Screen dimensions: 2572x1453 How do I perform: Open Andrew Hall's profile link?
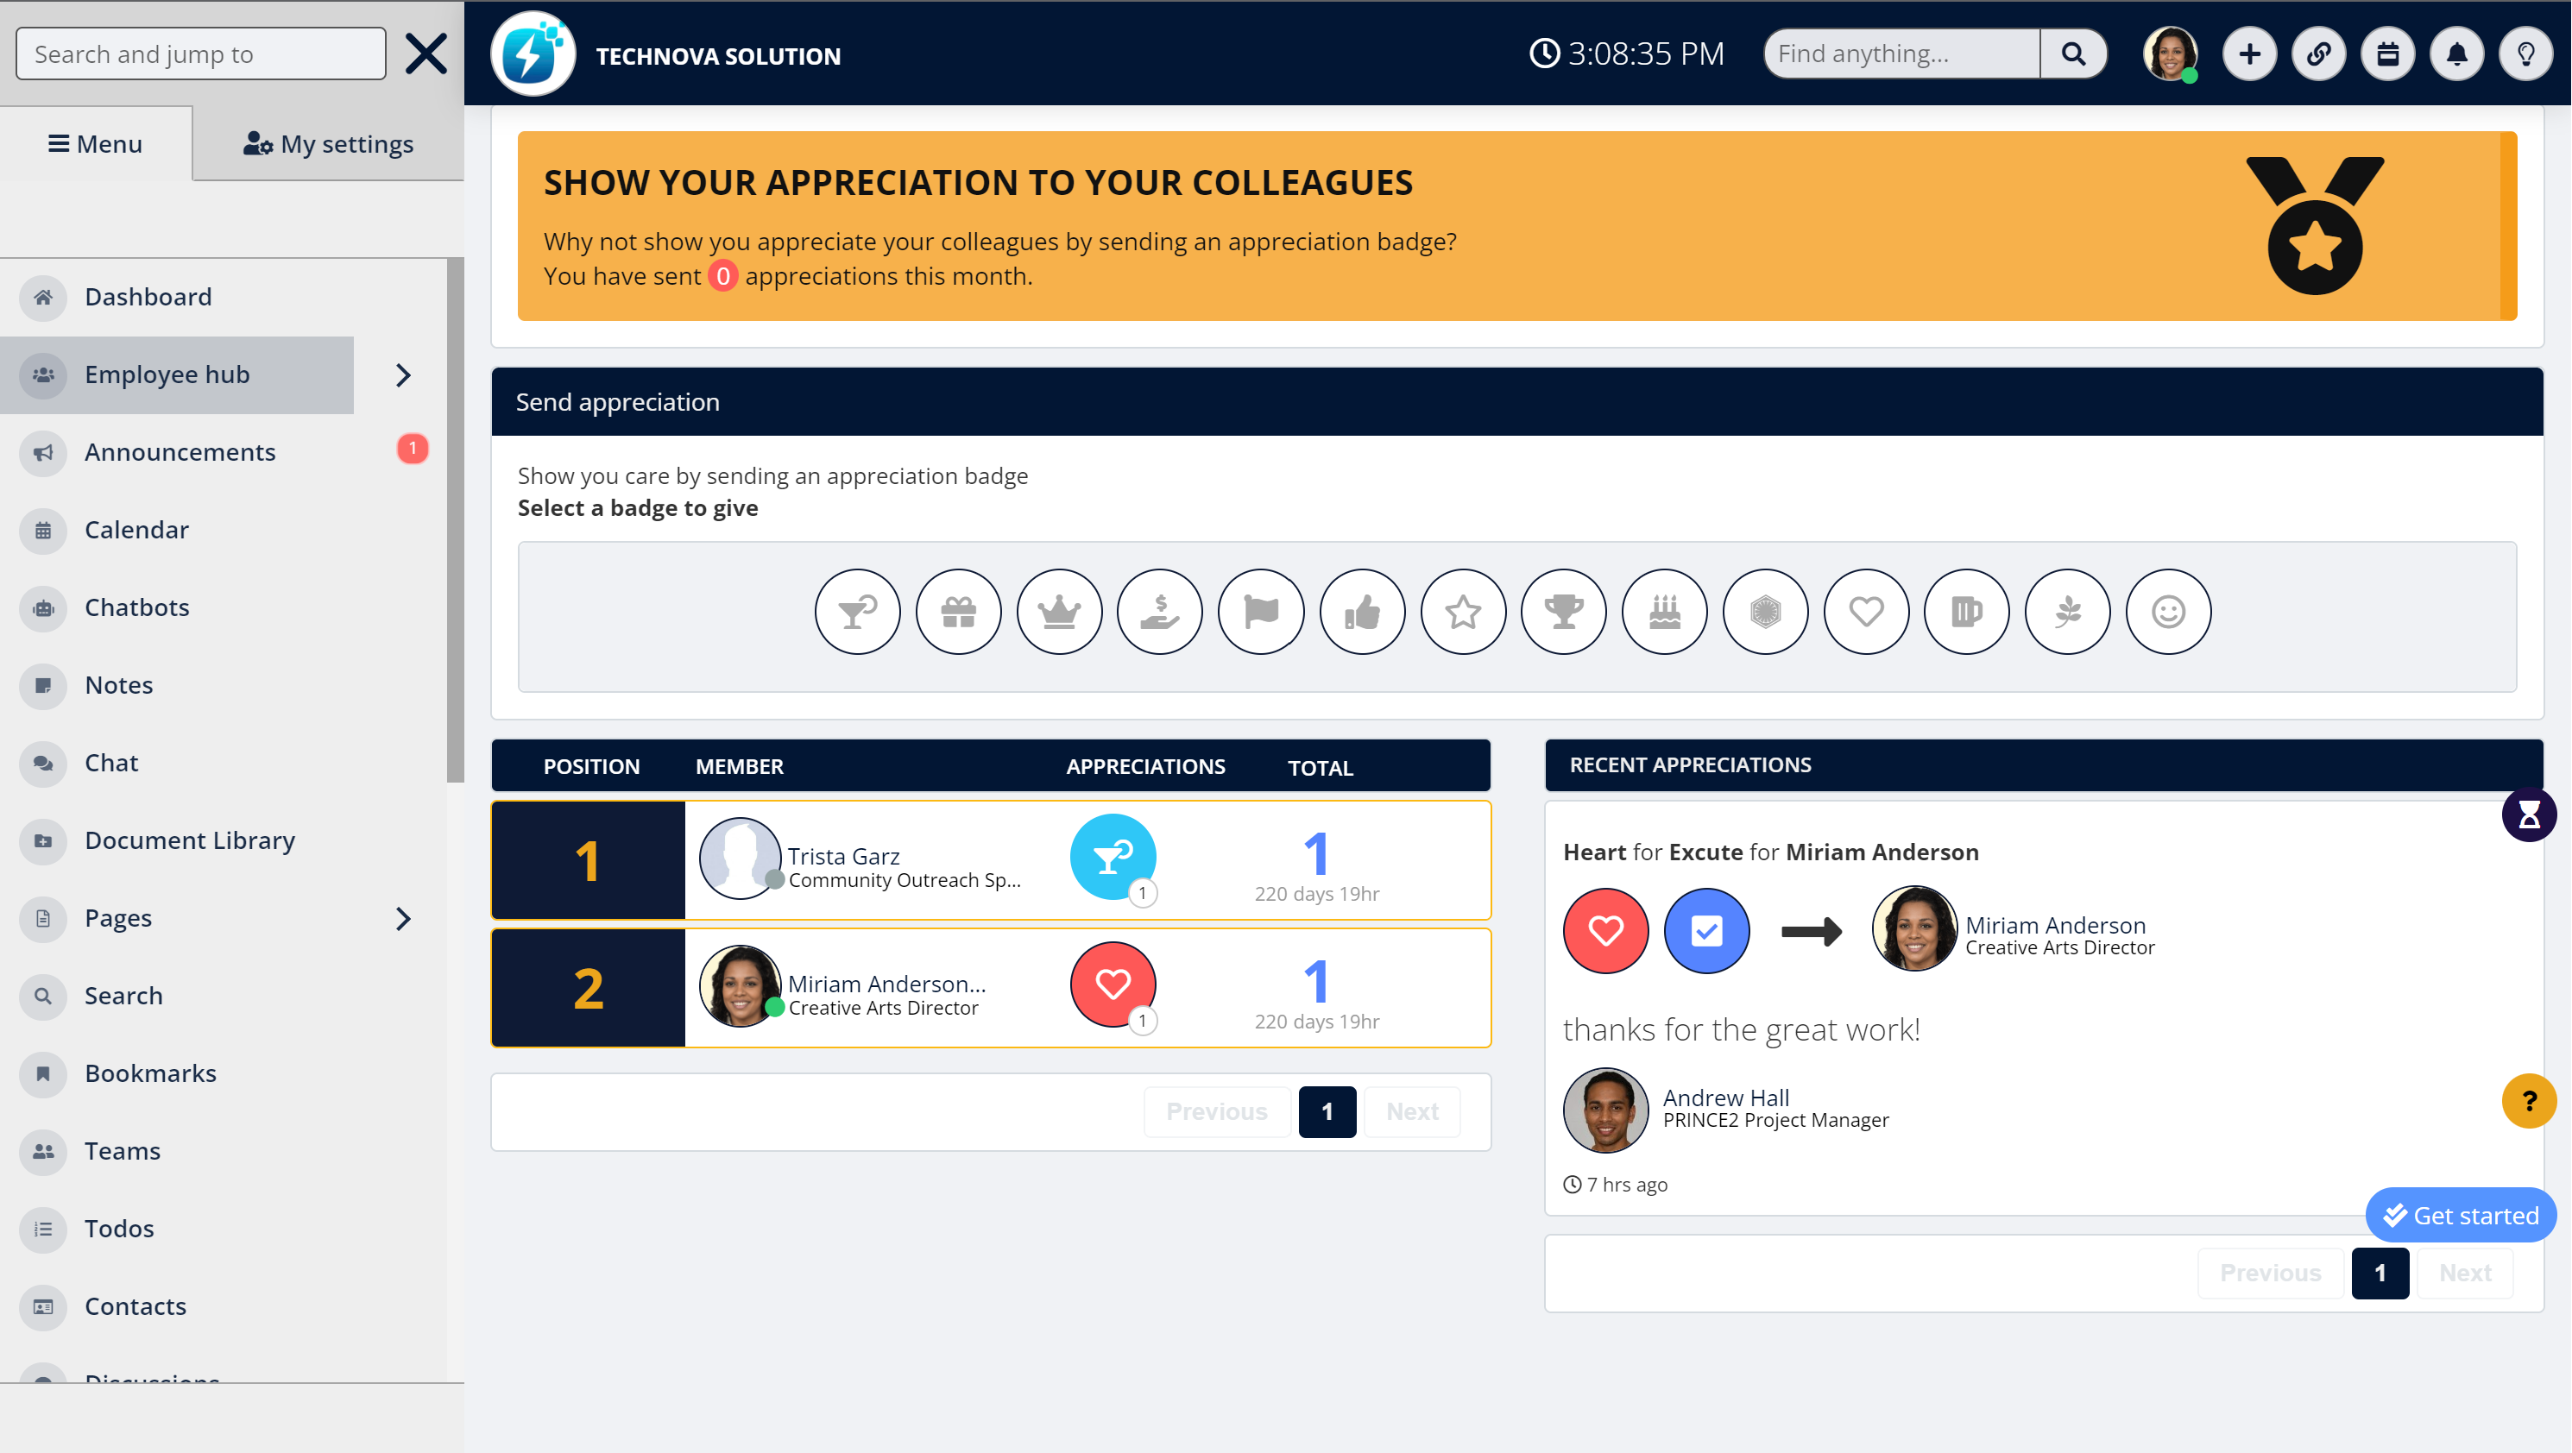(1725, 1097)
